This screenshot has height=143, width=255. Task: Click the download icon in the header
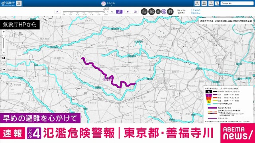197,3
